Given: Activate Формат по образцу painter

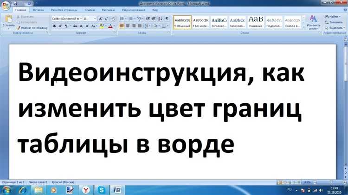Looking at the screenshot, I should point(32,28).
